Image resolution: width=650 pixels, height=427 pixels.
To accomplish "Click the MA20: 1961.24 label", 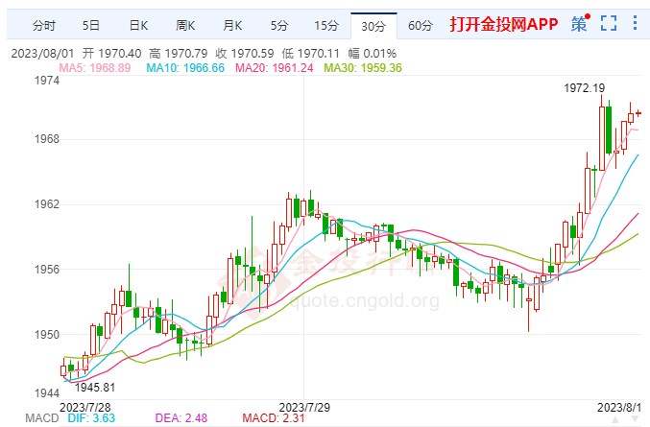I will pyautogui.click(x=274, y=68).
